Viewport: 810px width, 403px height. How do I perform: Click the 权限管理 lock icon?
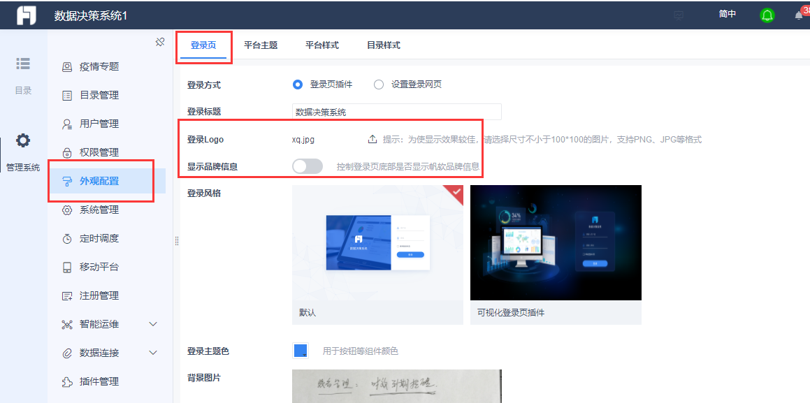pyautogui.click(x=67, y=153)
